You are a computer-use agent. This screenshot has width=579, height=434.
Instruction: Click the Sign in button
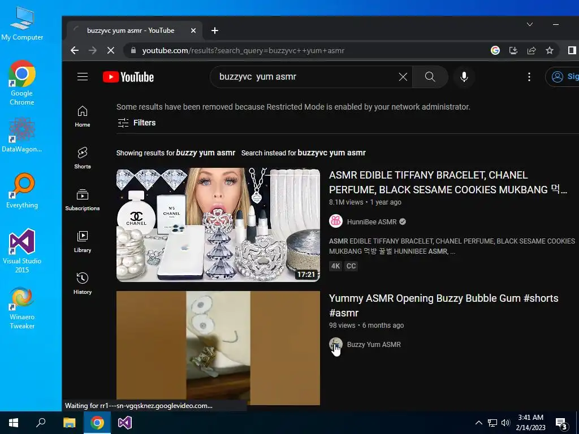click(x=563, y=76)
